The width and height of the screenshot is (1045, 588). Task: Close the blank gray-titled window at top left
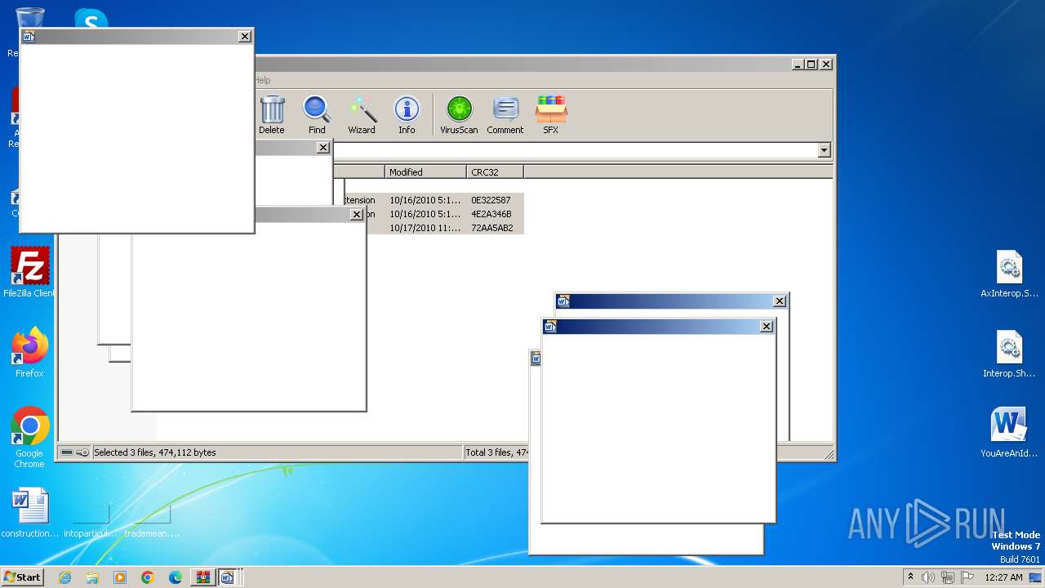[244, 36]
